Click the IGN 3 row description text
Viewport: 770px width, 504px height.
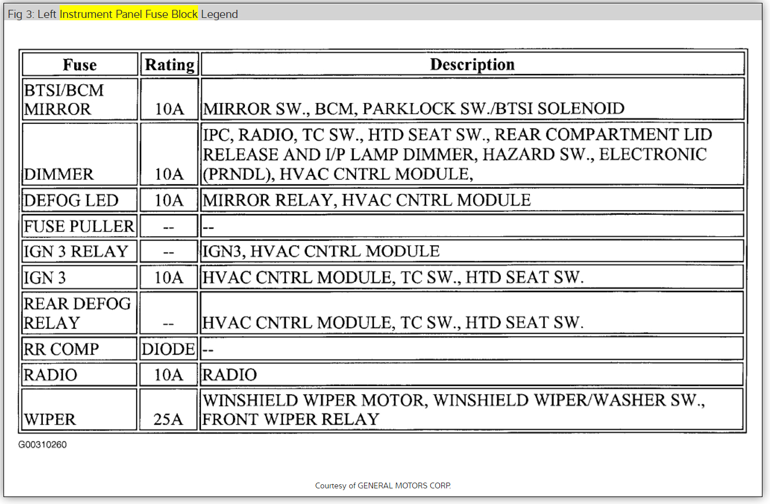click(x=393, y=278)
